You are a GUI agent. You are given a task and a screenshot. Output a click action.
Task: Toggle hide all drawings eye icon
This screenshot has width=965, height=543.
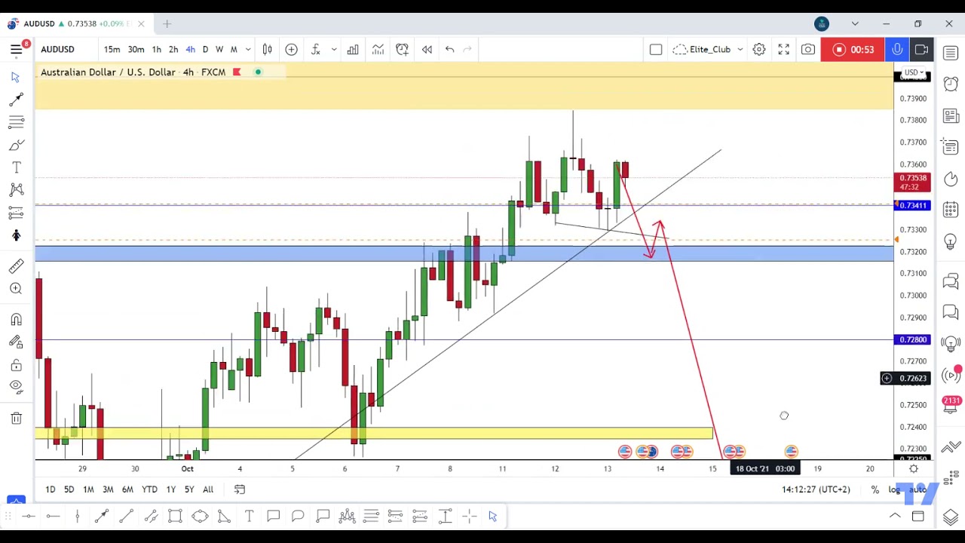[x=16, y=386]
